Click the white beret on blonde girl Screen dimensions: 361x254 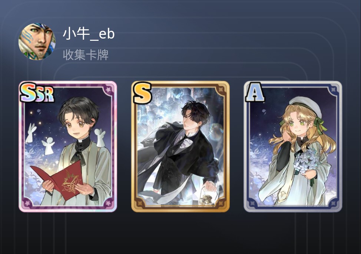click(305, 106)
